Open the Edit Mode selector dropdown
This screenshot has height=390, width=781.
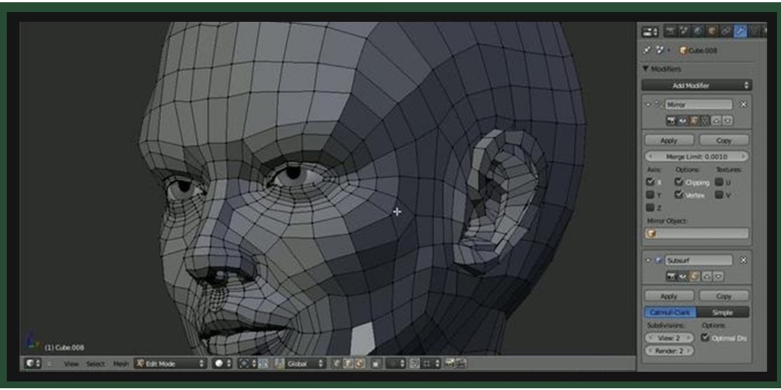(171, 364)
